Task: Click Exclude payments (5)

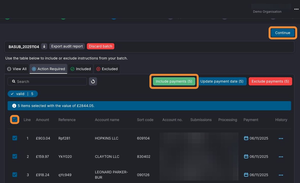Action: point(270,81)
